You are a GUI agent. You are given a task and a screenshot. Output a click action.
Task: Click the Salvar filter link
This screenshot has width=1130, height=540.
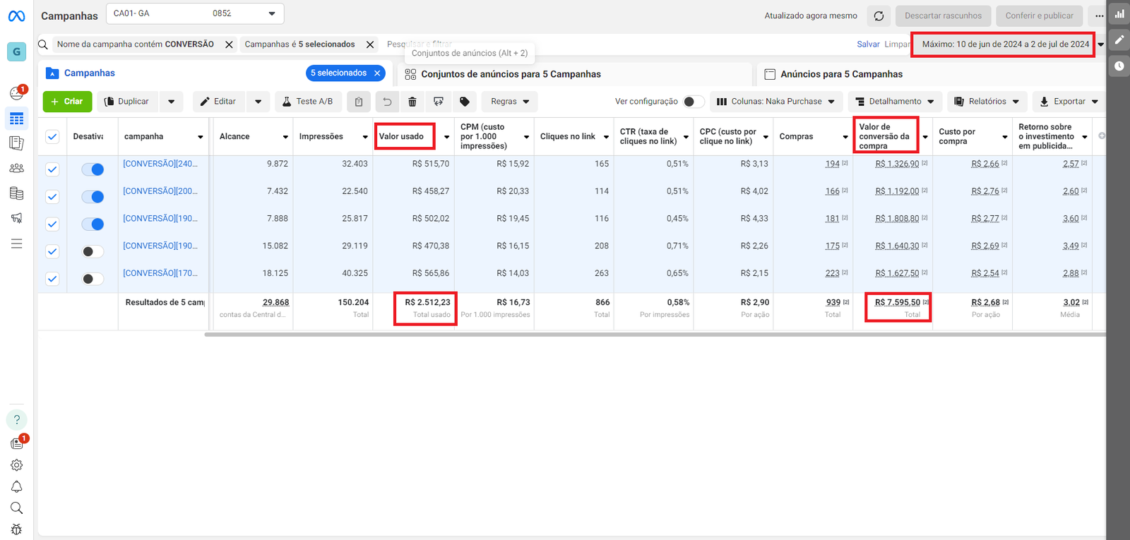pos(868,44)
